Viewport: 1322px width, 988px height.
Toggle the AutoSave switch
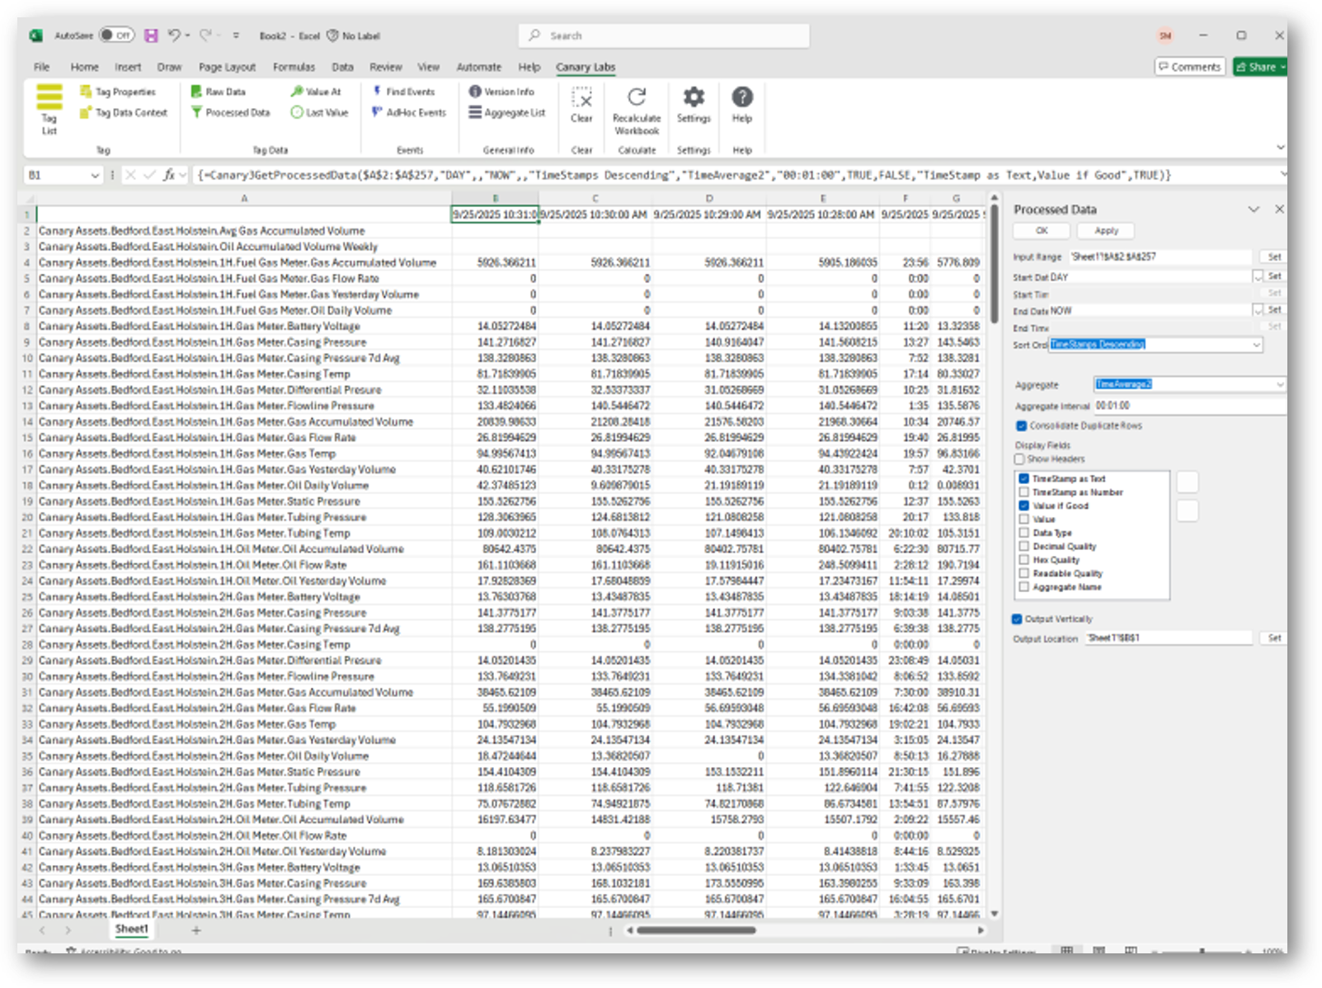click(x=116, y=35)
